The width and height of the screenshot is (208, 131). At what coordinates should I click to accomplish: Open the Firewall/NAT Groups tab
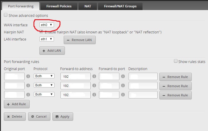[120, 6]
